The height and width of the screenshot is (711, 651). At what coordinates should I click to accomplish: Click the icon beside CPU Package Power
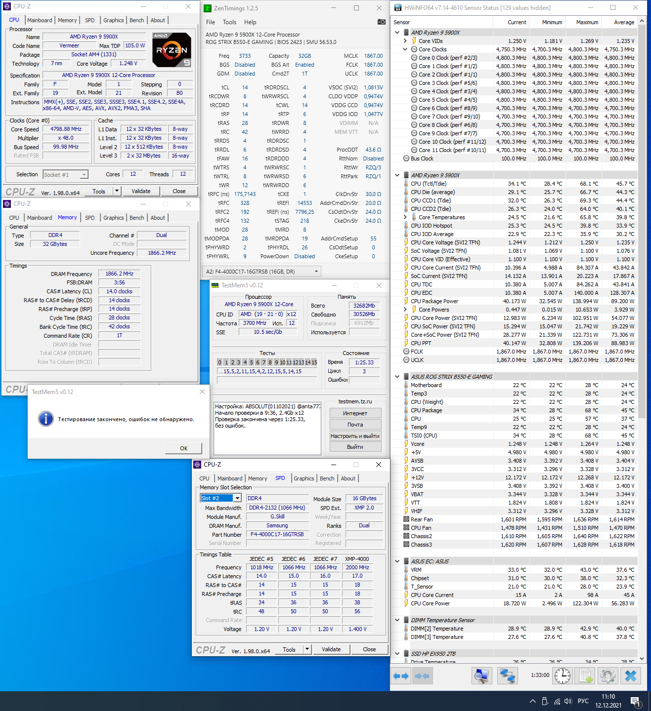(x=406, y=301)
